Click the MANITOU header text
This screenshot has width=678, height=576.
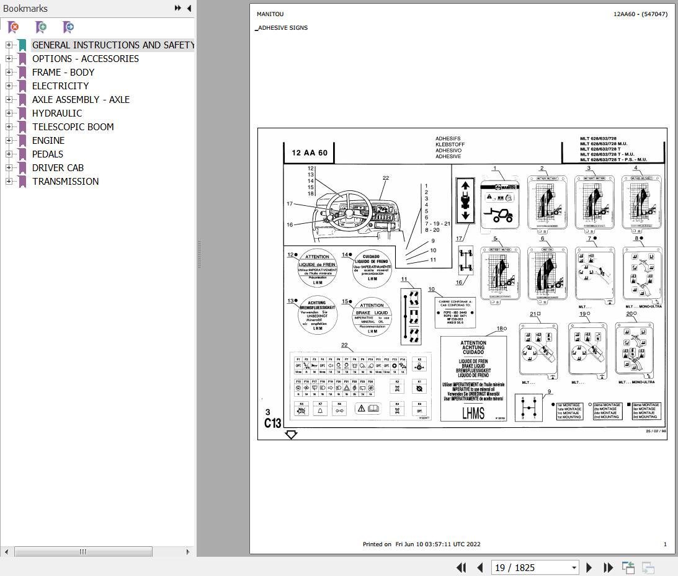tap(270, 14)
